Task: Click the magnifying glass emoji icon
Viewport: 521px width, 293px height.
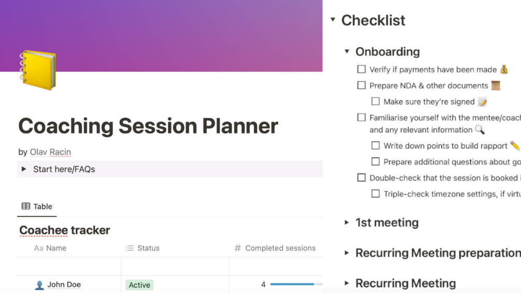Action: [x=480, y=130]
